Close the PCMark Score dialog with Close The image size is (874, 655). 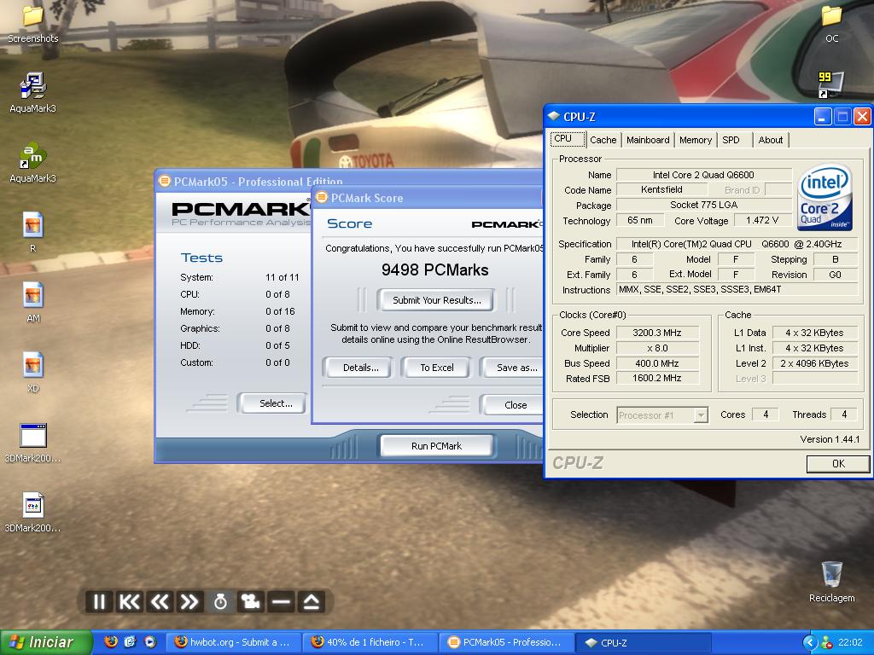513,405
